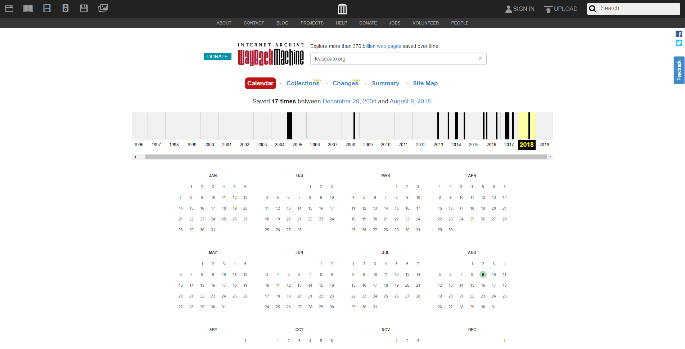The width and height of the screenshot is (685, 349).
Task: Click the AUG month heading
Action: click(472, 253)
